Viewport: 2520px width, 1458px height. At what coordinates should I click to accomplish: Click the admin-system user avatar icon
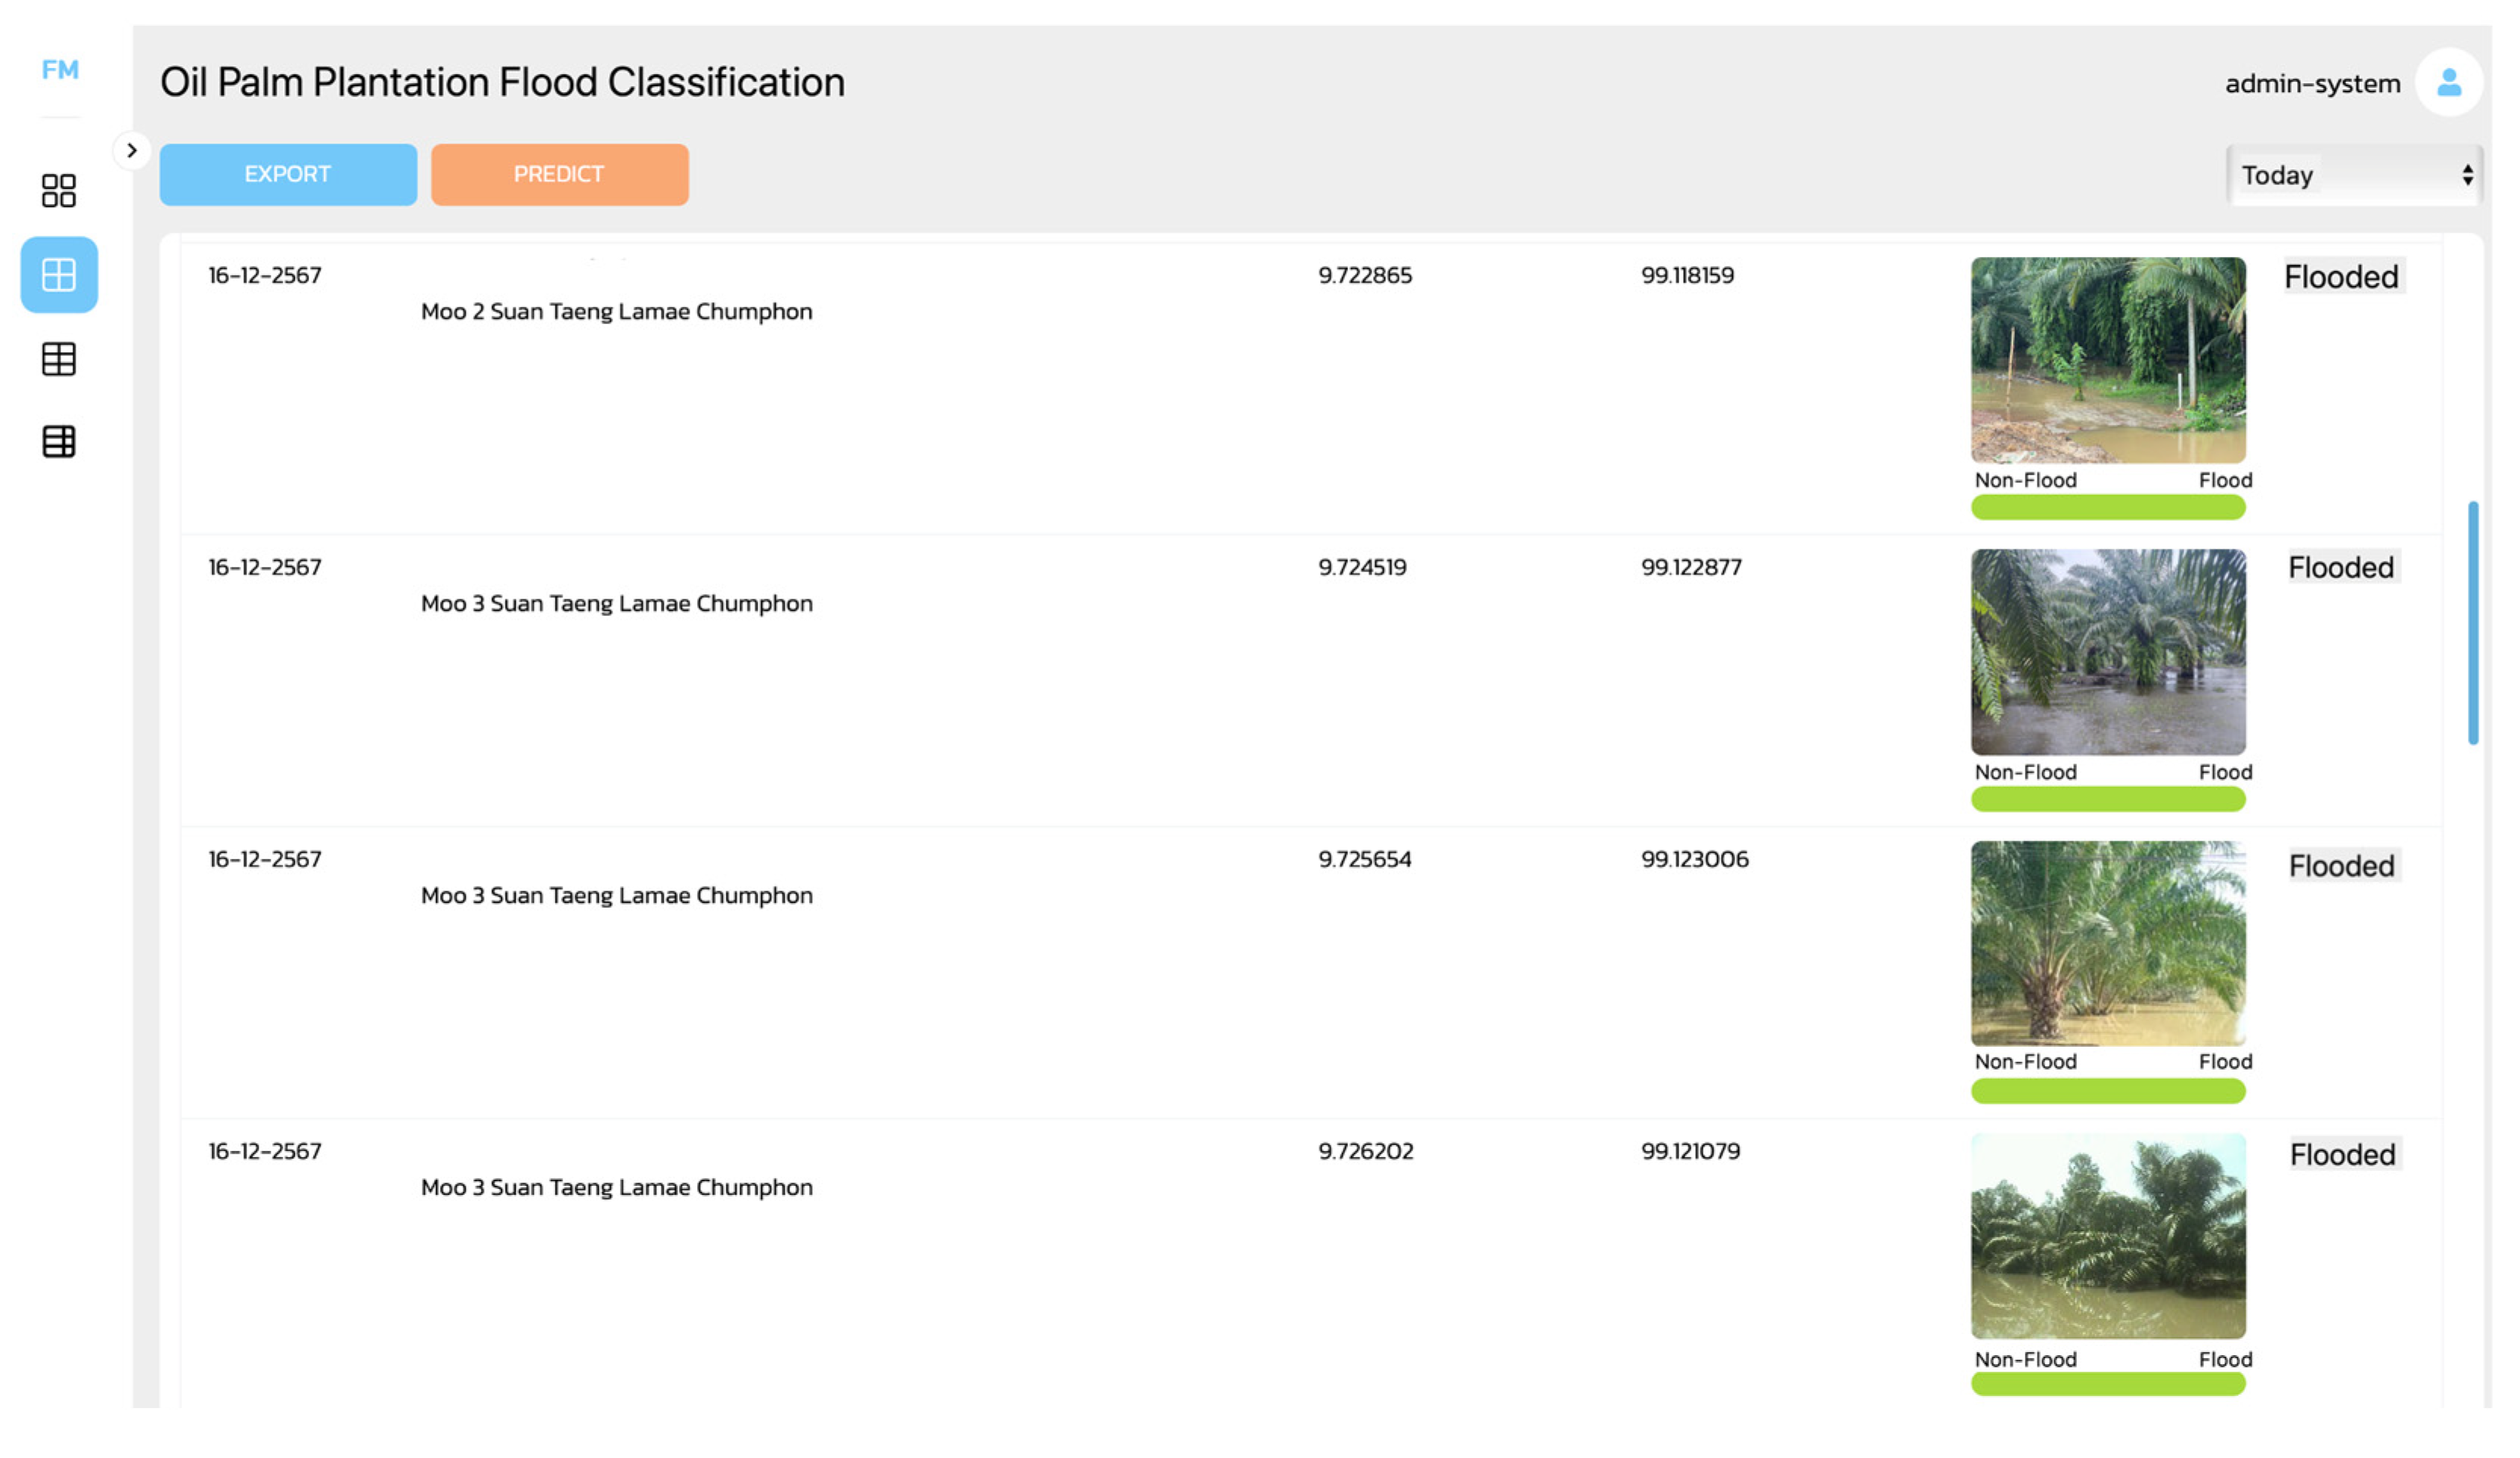pyautogui.click(x=2448, y=83)
